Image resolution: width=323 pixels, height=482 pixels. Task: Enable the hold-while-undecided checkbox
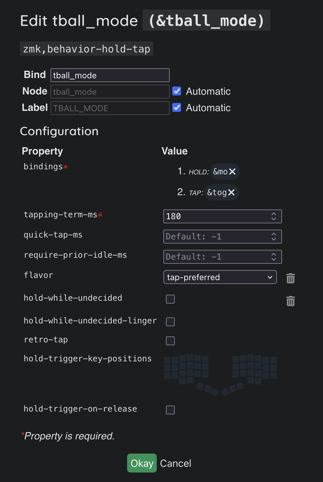[170, 299]
